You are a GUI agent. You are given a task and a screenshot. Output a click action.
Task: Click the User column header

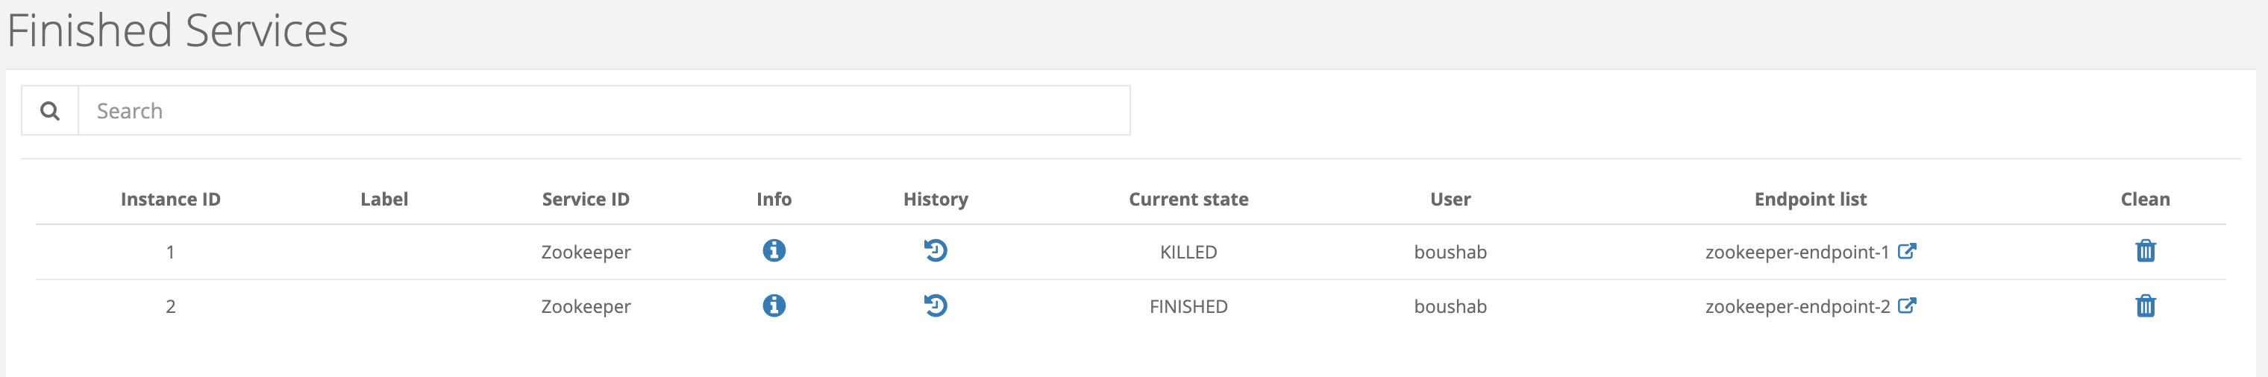point(1450,200)
